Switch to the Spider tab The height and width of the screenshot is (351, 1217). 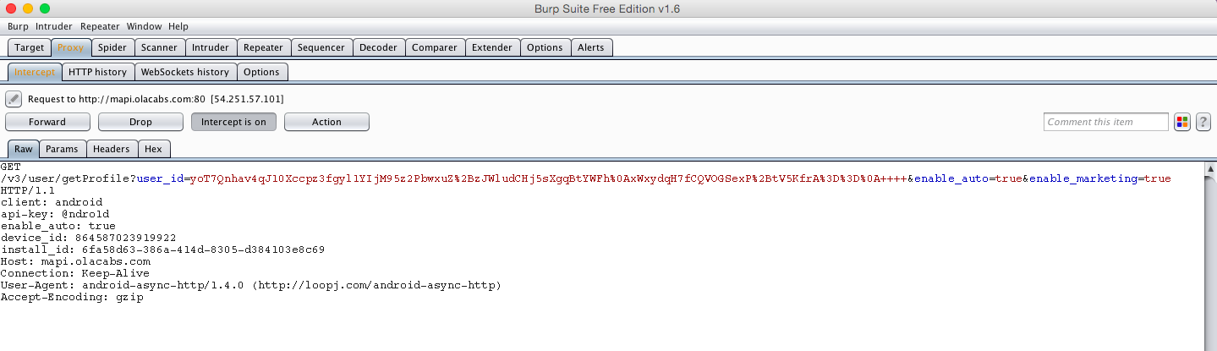pyautogui.click(x=112, y=47)
